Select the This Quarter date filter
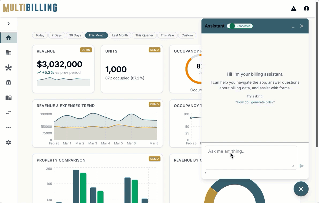 [144, 35]
